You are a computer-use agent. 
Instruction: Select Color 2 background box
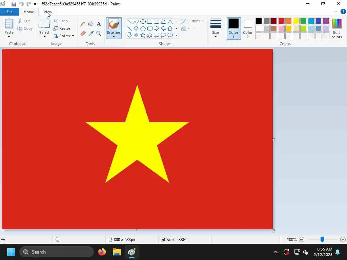248,28
